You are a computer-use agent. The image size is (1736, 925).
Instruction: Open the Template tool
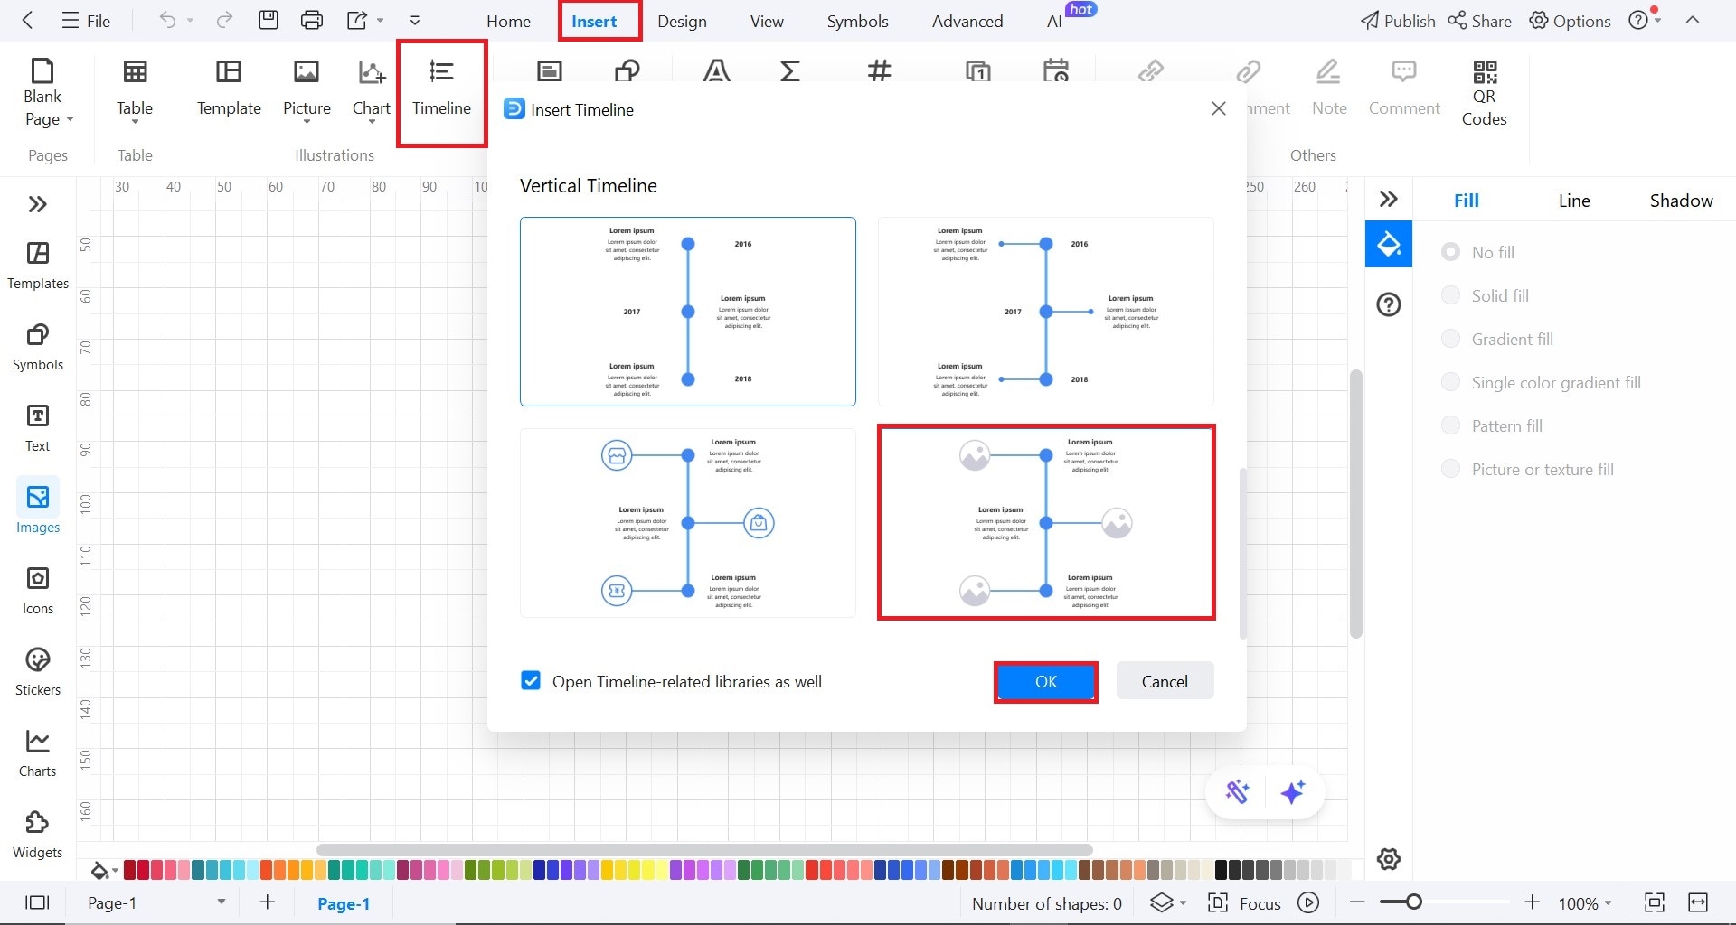coord(229,90)
